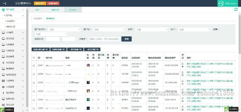Click the 注册时间 start date field
The width and height of the screenshot is (241, 112).
[53, 39]
